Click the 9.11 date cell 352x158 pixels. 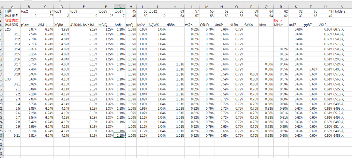12,136
